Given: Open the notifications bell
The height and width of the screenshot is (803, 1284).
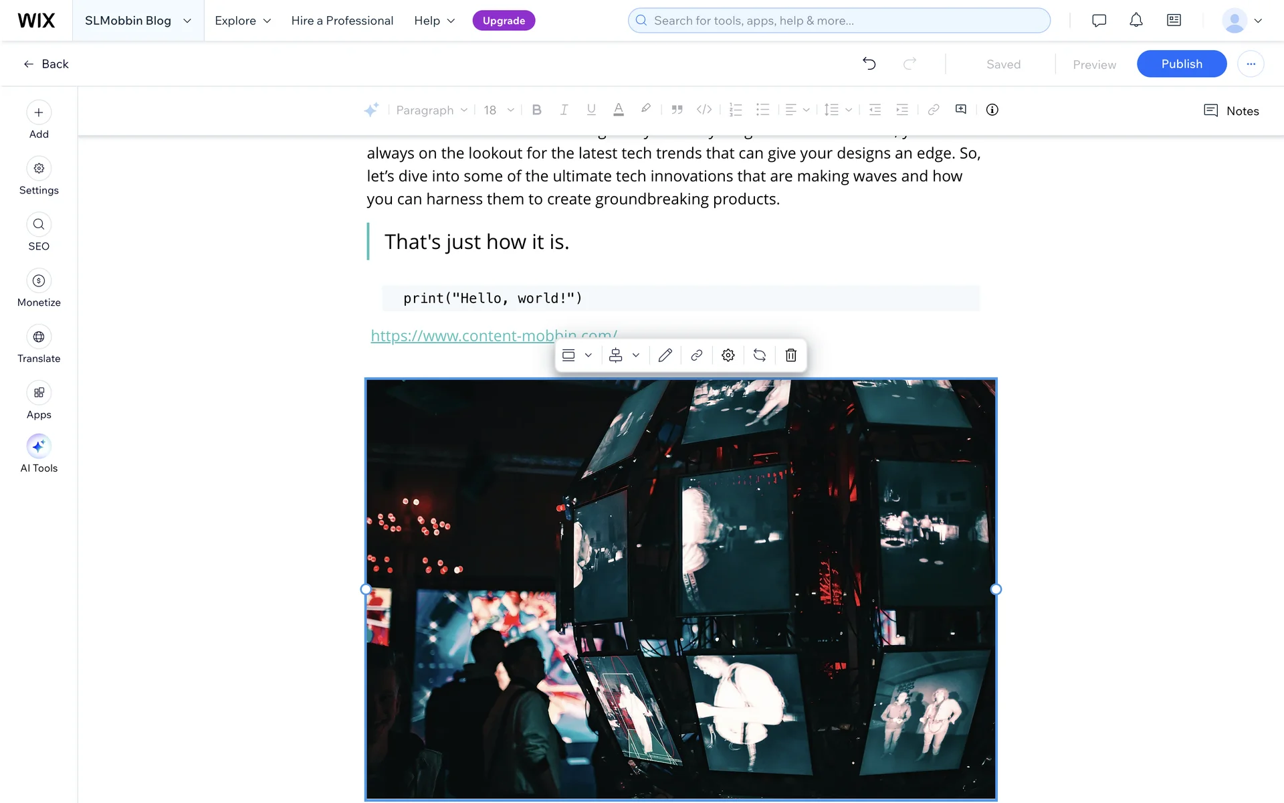Looking at the screenshot, I should (x=1136, y=21).
